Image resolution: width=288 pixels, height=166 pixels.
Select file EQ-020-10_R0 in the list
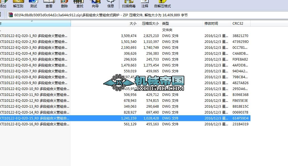[125, 89]
